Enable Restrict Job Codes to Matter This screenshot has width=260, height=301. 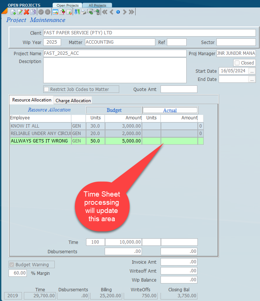tap(47, 89)
